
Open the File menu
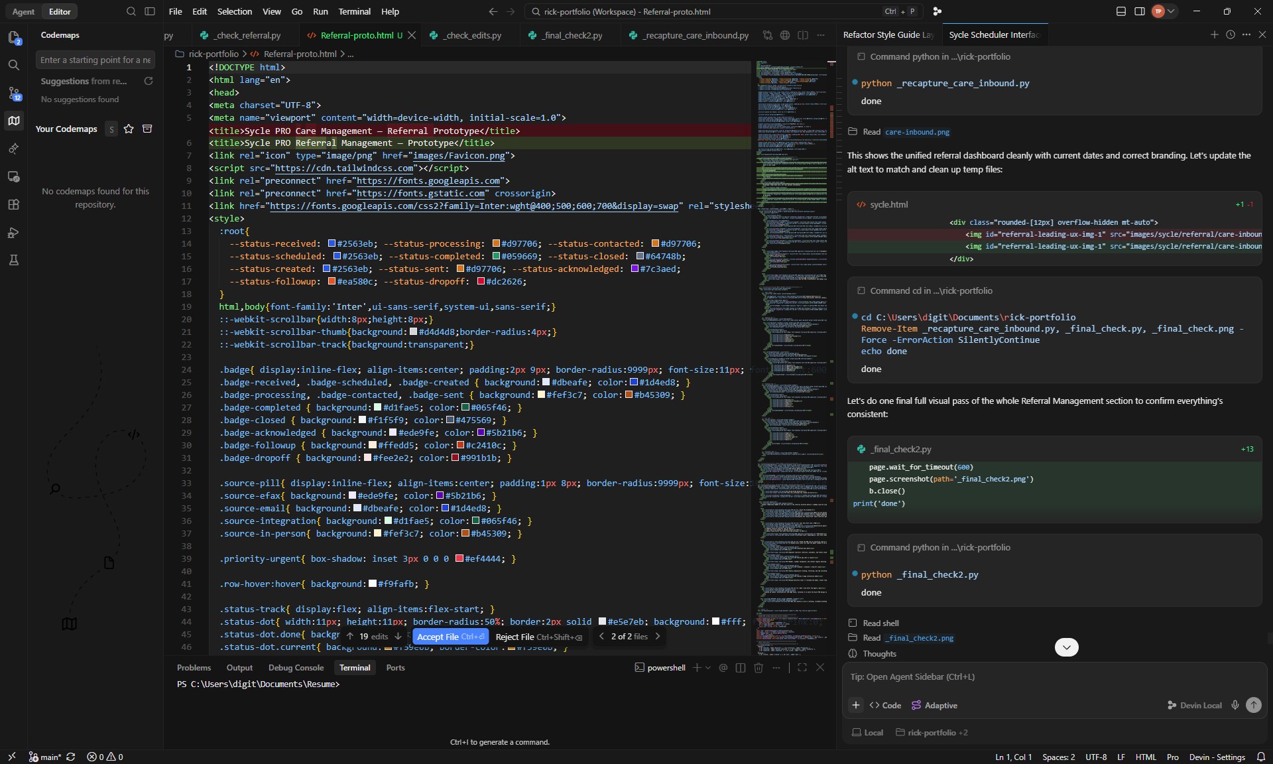click(x=175, y=11)
